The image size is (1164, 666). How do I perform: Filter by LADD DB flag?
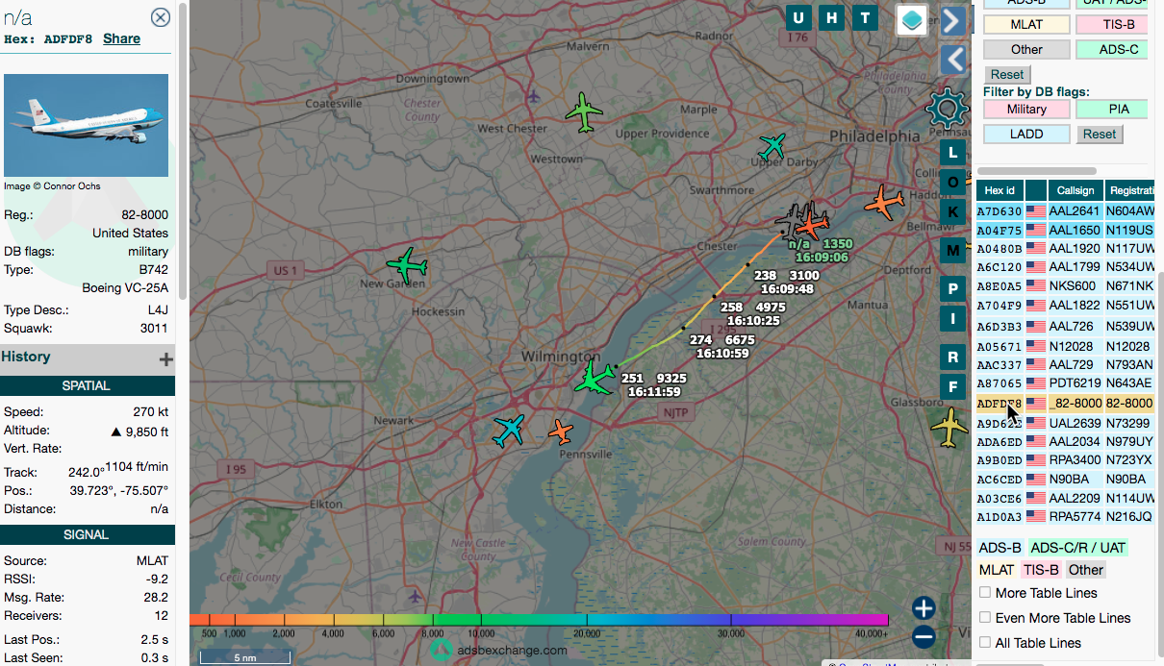1026,134
